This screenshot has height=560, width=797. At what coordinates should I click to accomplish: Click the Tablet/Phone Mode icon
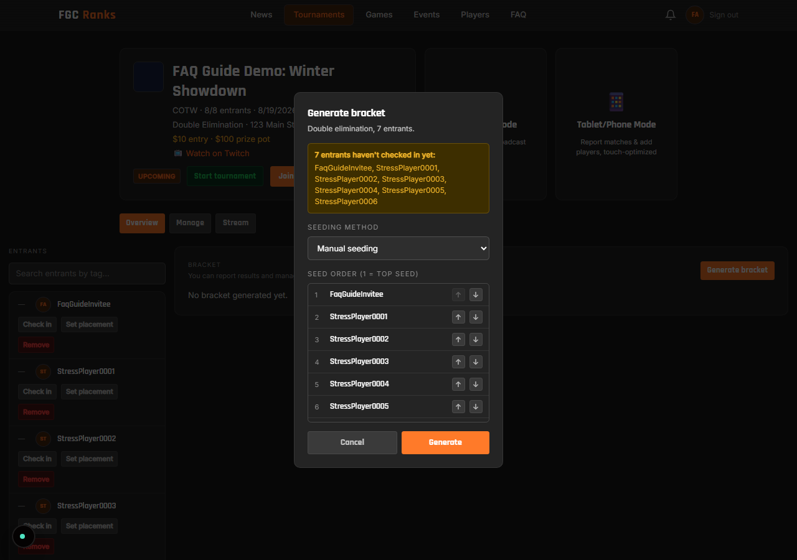click(616, 101)
